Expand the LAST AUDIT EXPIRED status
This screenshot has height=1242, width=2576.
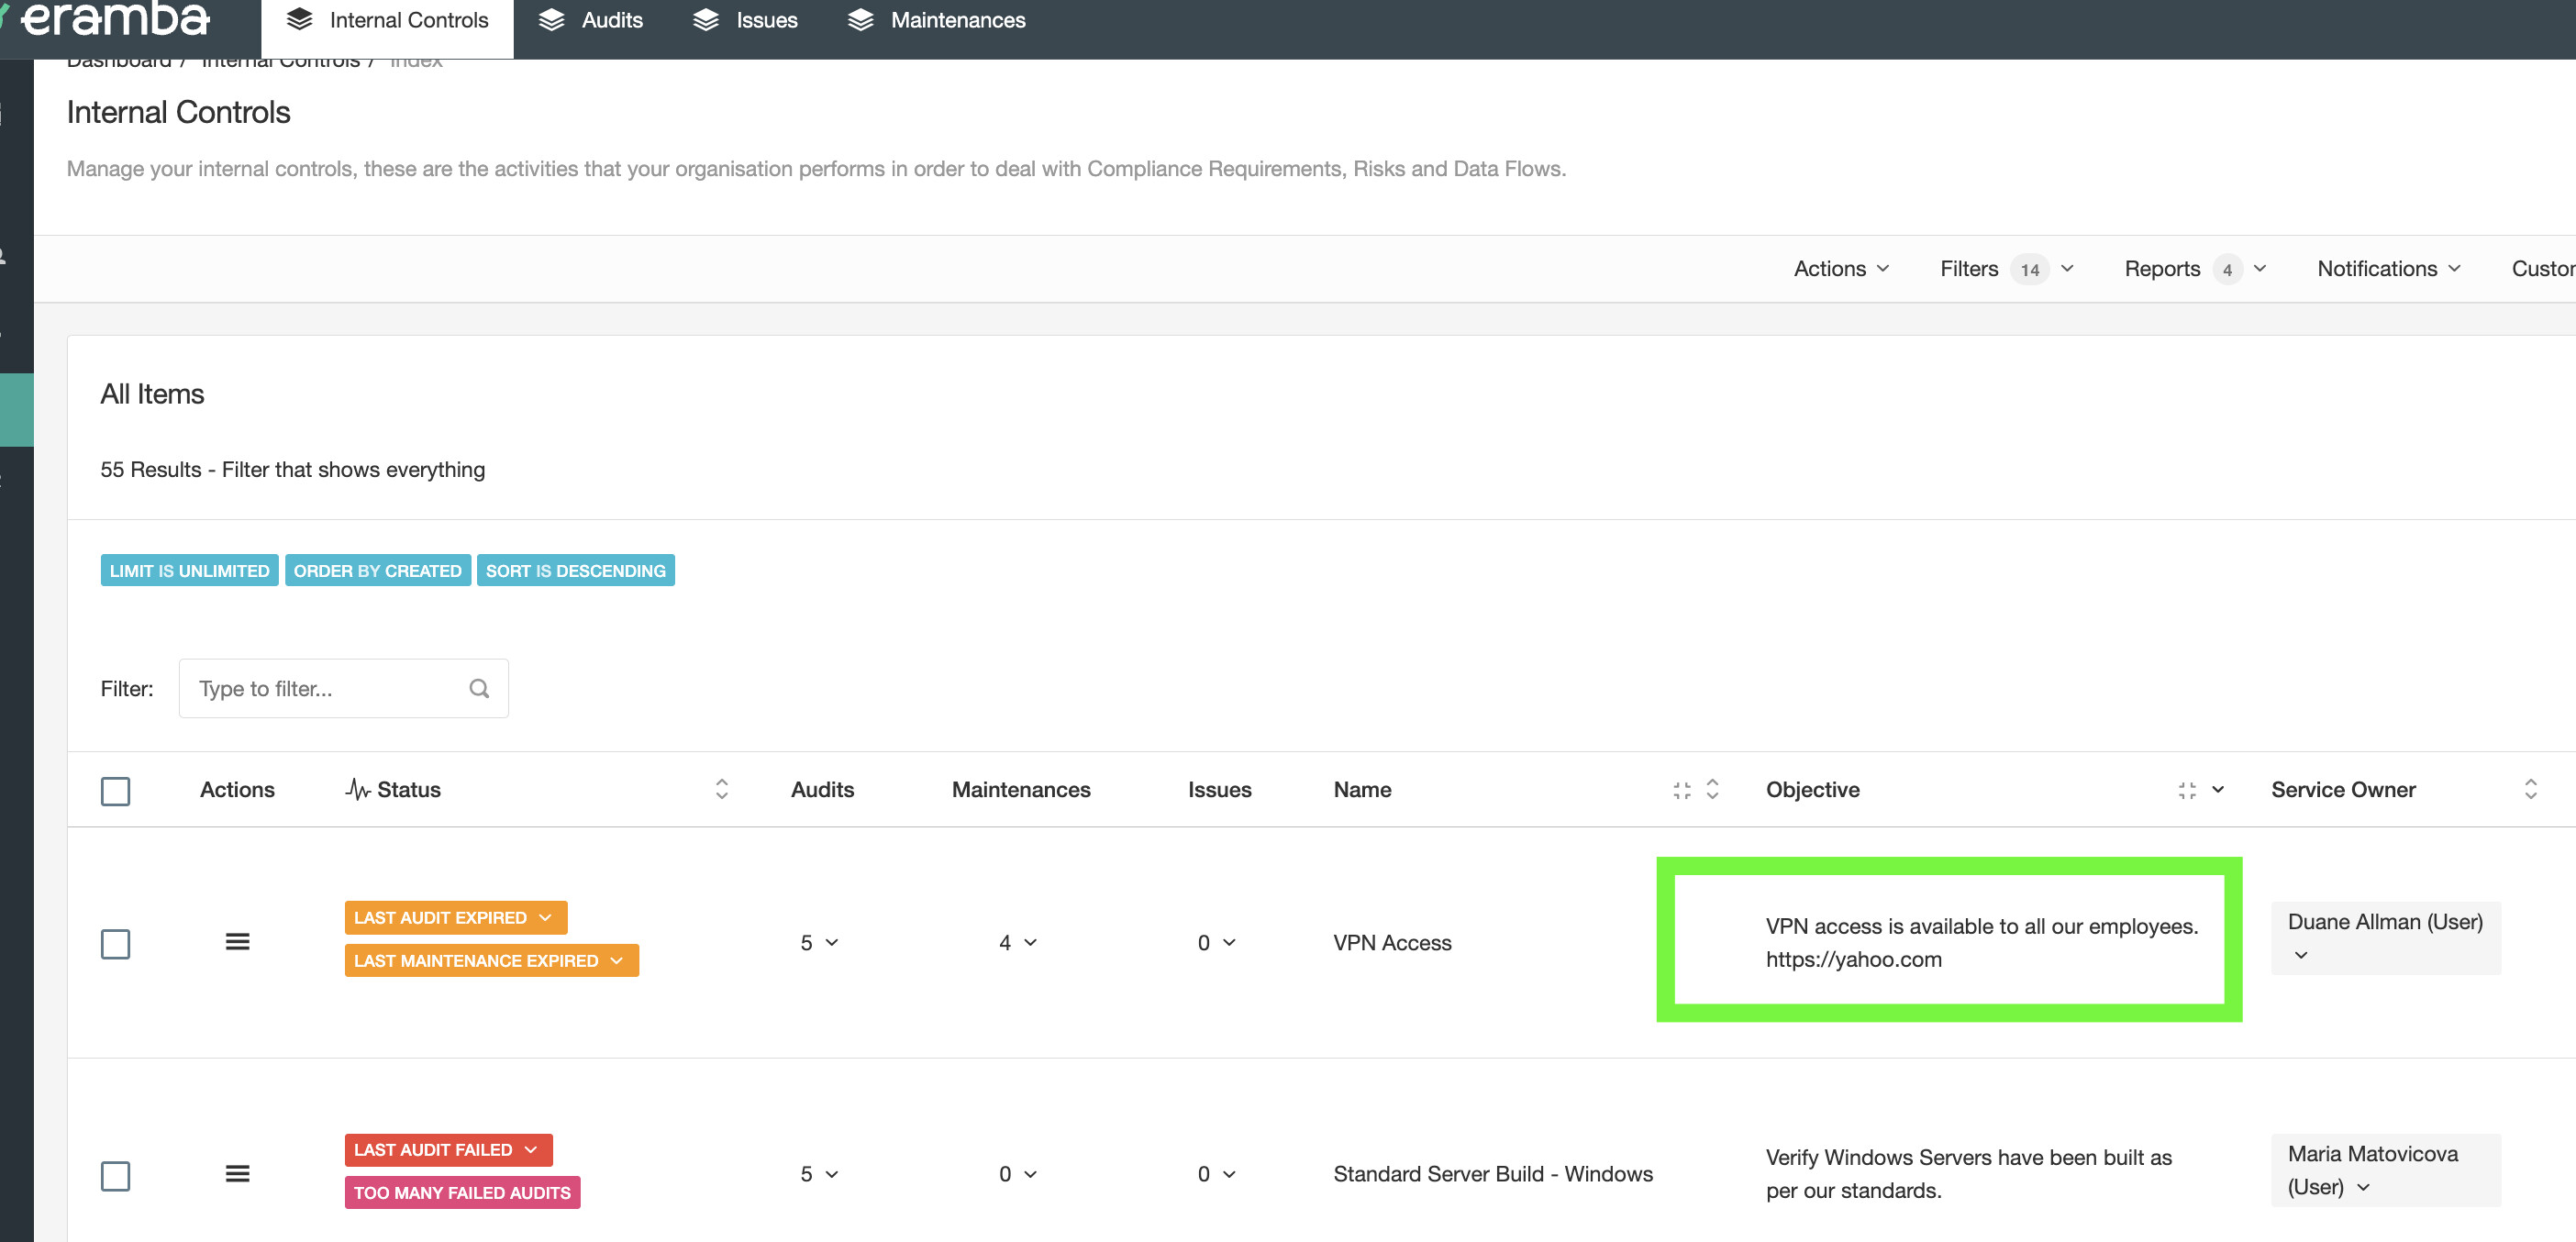(x=455, y=917)
